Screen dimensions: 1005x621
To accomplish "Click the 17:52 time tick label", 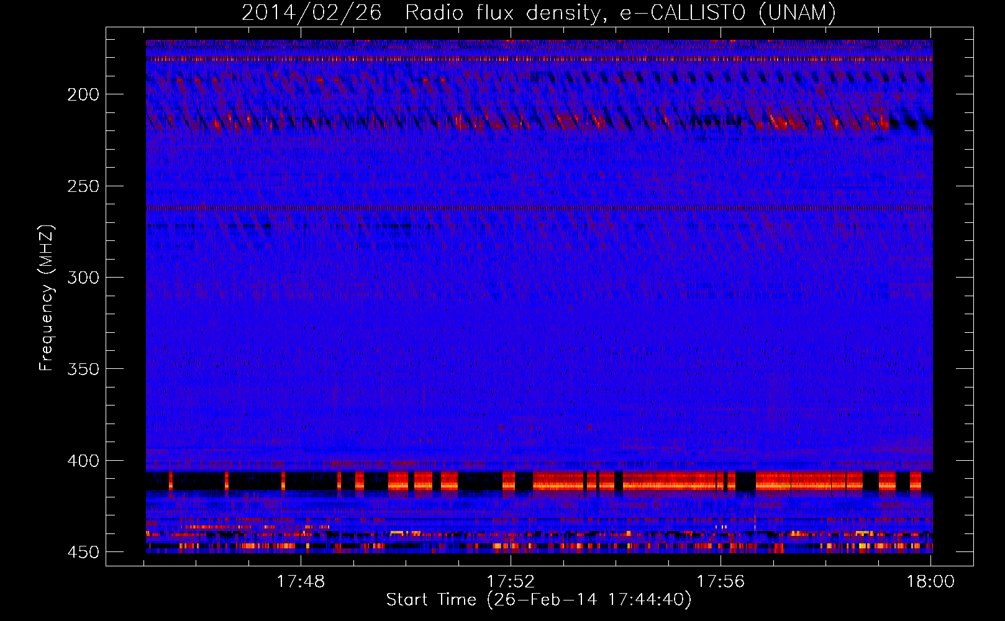I will [x=511, y=582].
